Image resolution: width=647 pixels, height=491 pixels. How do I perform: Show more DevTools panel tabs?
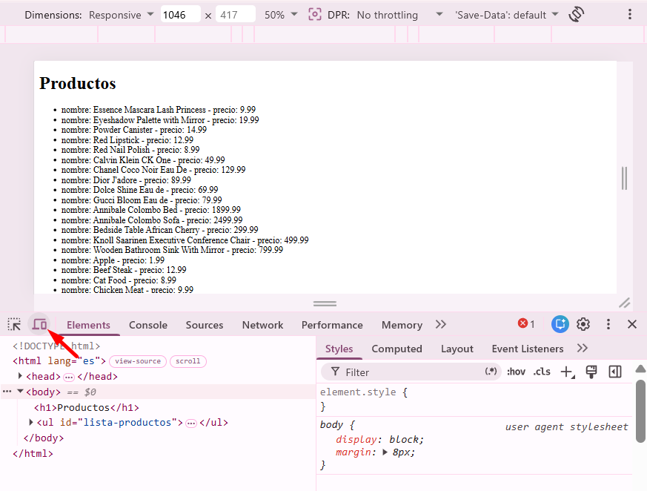tap(441, 324)
